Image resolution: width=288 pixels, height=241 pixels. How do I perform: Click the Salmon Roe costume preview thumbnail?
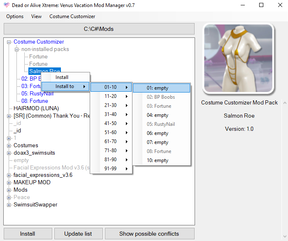[x=238, y=58]
